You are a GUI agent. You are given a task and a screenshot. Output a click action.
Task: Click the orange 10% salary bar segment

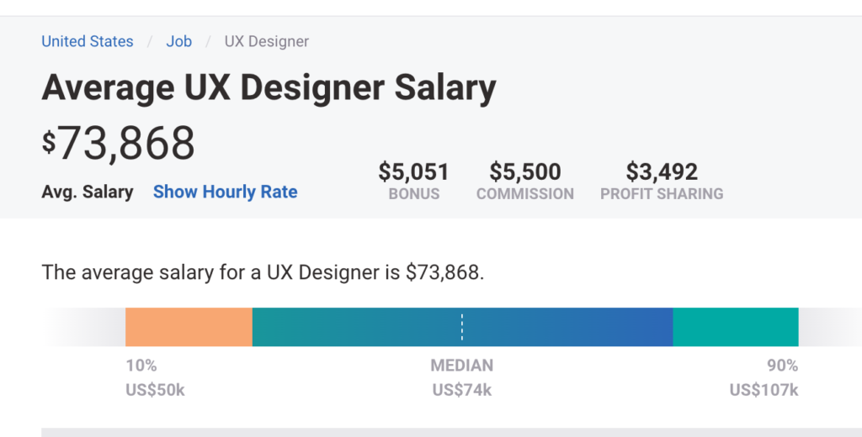pos(189,327)
